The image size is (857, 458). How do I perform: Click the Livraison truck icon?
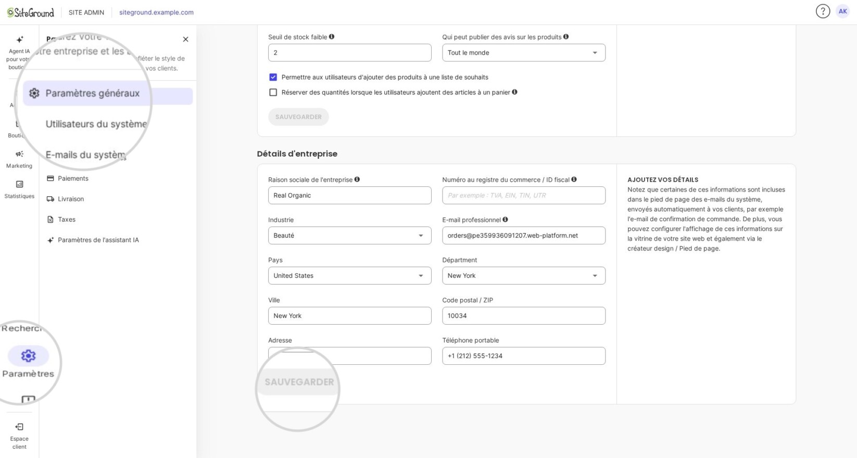pyautogui.click(x=51, y=199)
